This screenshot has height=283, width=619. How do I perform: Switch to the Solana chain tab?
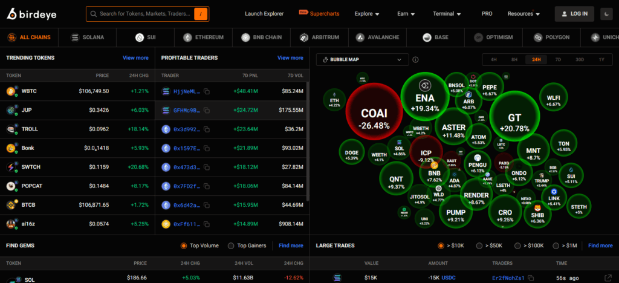88,37
